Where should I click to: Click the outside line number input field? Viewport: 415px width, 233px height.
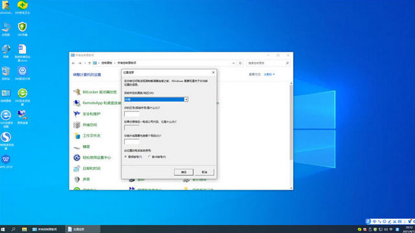coord(132,142)
